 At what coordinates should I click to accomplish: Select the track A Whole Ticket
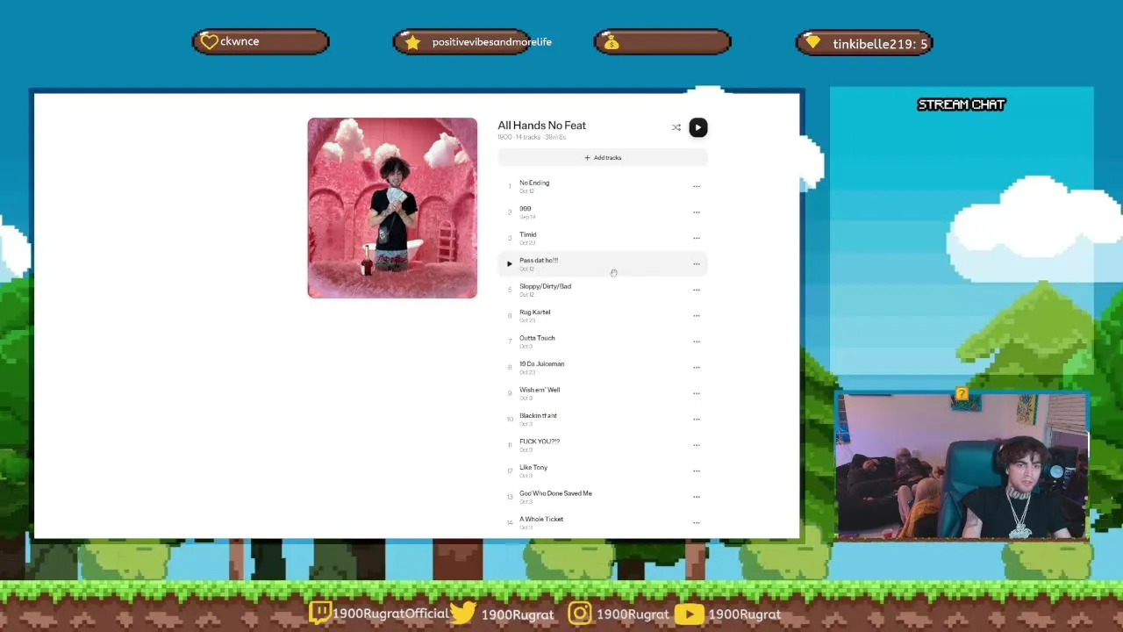coord(603,522)
